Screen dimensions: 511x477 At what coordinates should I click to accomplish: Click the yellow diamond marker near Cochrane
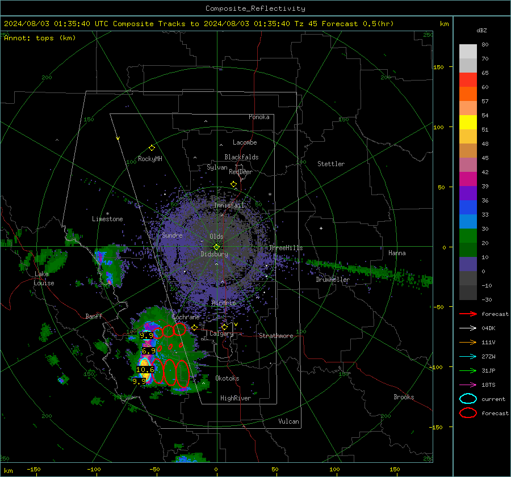(194, 327)
